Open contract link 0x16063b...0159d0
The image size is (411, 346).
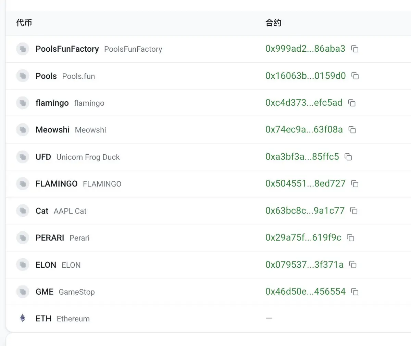click(306, 76)
